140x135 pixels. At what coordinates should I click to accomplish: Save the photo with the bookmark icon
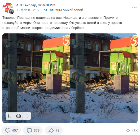(10, 116)
